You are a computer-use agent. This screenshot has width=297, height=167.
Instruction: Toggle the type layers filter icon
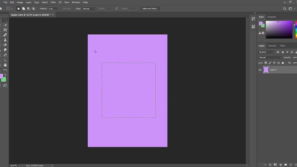click(287, 52)
